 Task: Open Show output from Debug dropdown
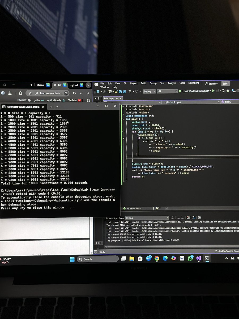point(147,218)
